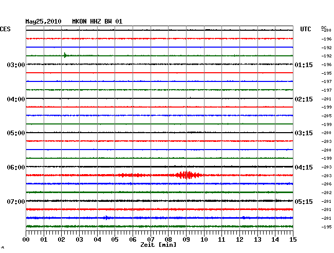This screenshot has width=334, height=253.
Task: Select the 04:00 local time label
Action: click(x=16, y=99)
